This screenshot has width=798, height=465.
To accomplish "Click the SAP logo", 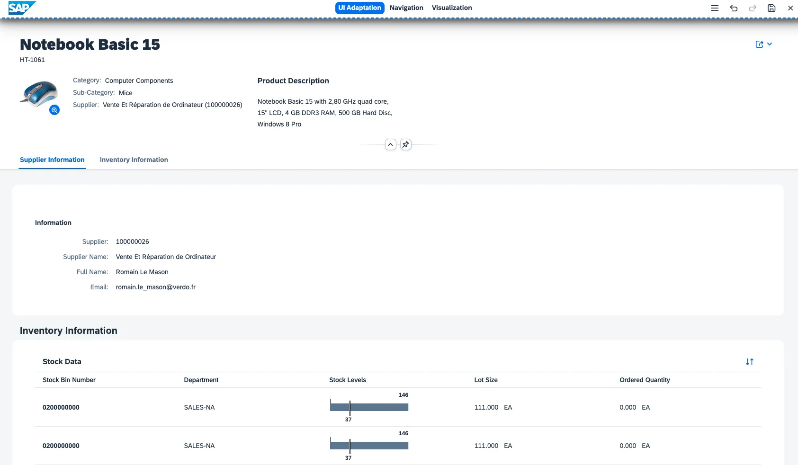I will tap(22, 8).
